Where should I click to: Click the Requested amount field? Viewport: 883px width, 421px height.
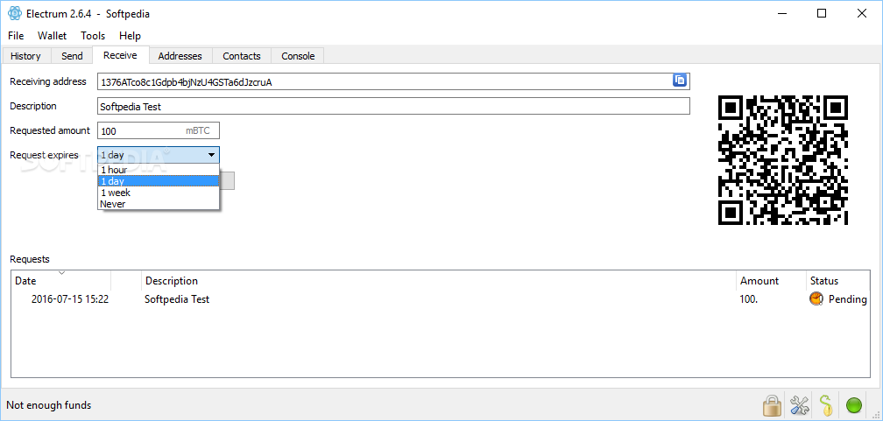[159, 130]
